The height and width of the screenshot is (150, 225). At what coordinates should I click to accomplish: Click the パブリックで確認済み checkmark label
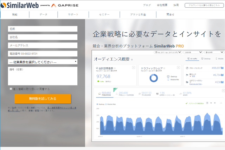(x=195, y=103)
